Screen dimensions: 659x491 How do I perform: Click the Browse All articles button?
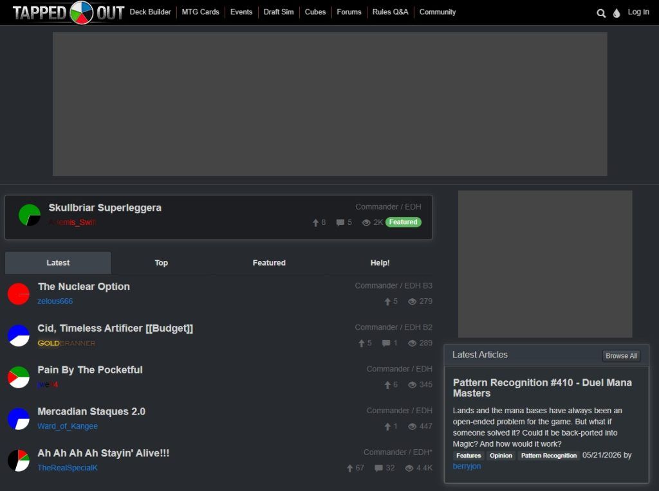tap(621, 356)
